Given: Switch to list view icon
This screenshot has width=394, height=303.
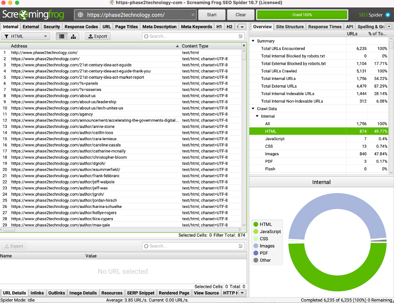Looking at the screenshot, I should (x=61, y=37).
